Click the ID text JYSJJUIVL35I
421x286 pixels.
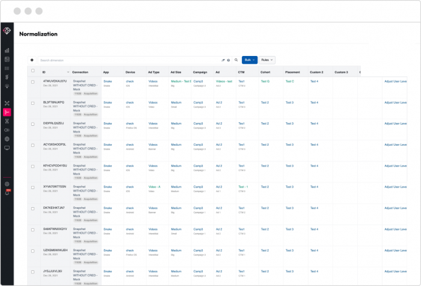click(53, 271)
